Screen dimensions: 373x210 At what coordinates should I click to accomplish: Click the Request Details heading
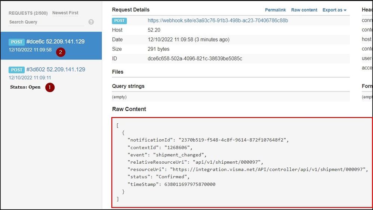(x=131, y=10)
